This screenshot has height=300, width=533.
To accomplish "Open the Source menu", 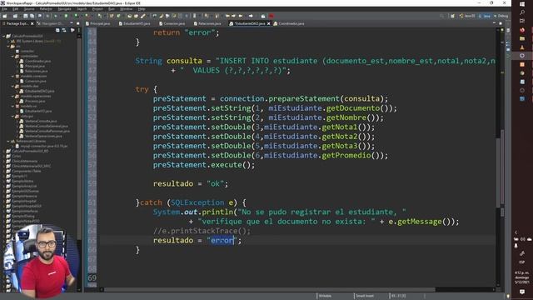I will pos(29,9).
